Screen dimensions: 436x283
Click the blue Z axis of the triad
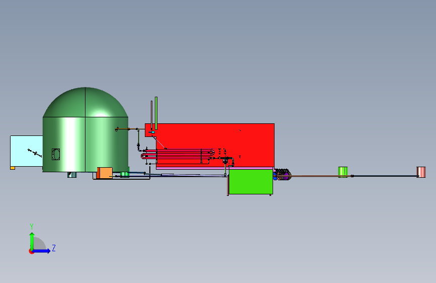coord(41,251)
